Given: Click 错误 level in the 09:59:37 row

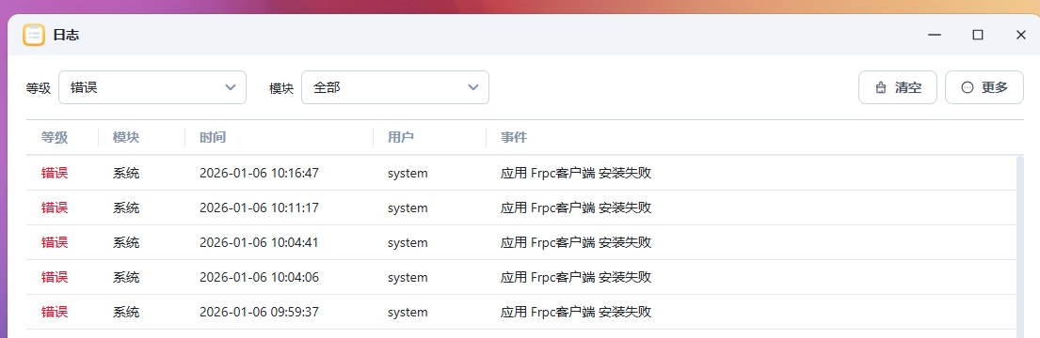Looking at the screenshot, I should point(55,313).
